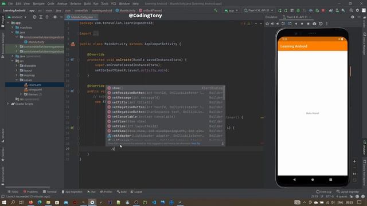Choose setMessage(int messageId) completion suggestion
The width and height of the screenshot is (367, 206).
[165, 98]
